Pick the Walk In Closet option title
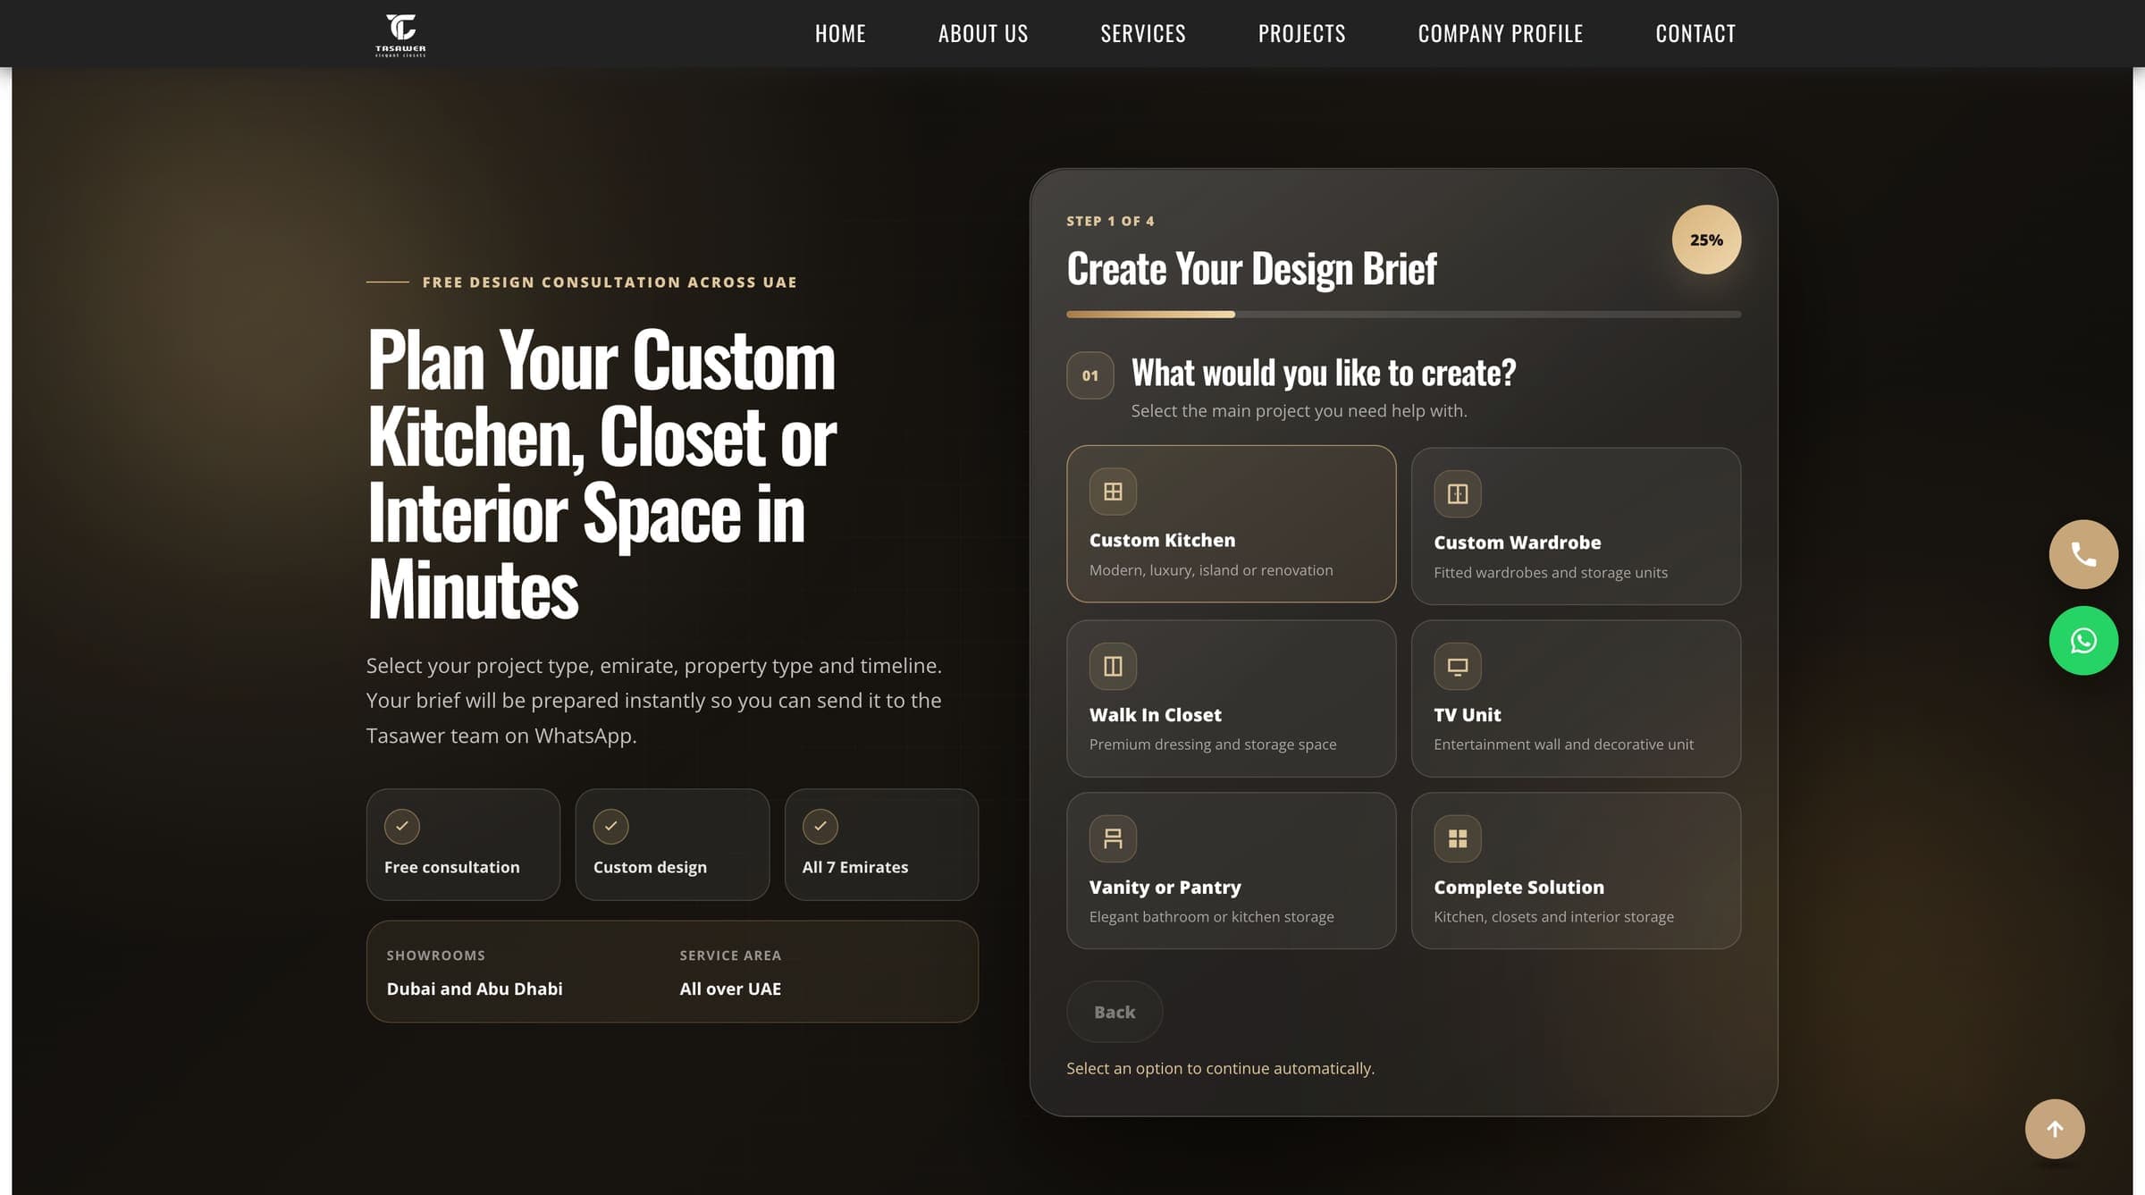 pyautogui.click(x=1155, y=715)
